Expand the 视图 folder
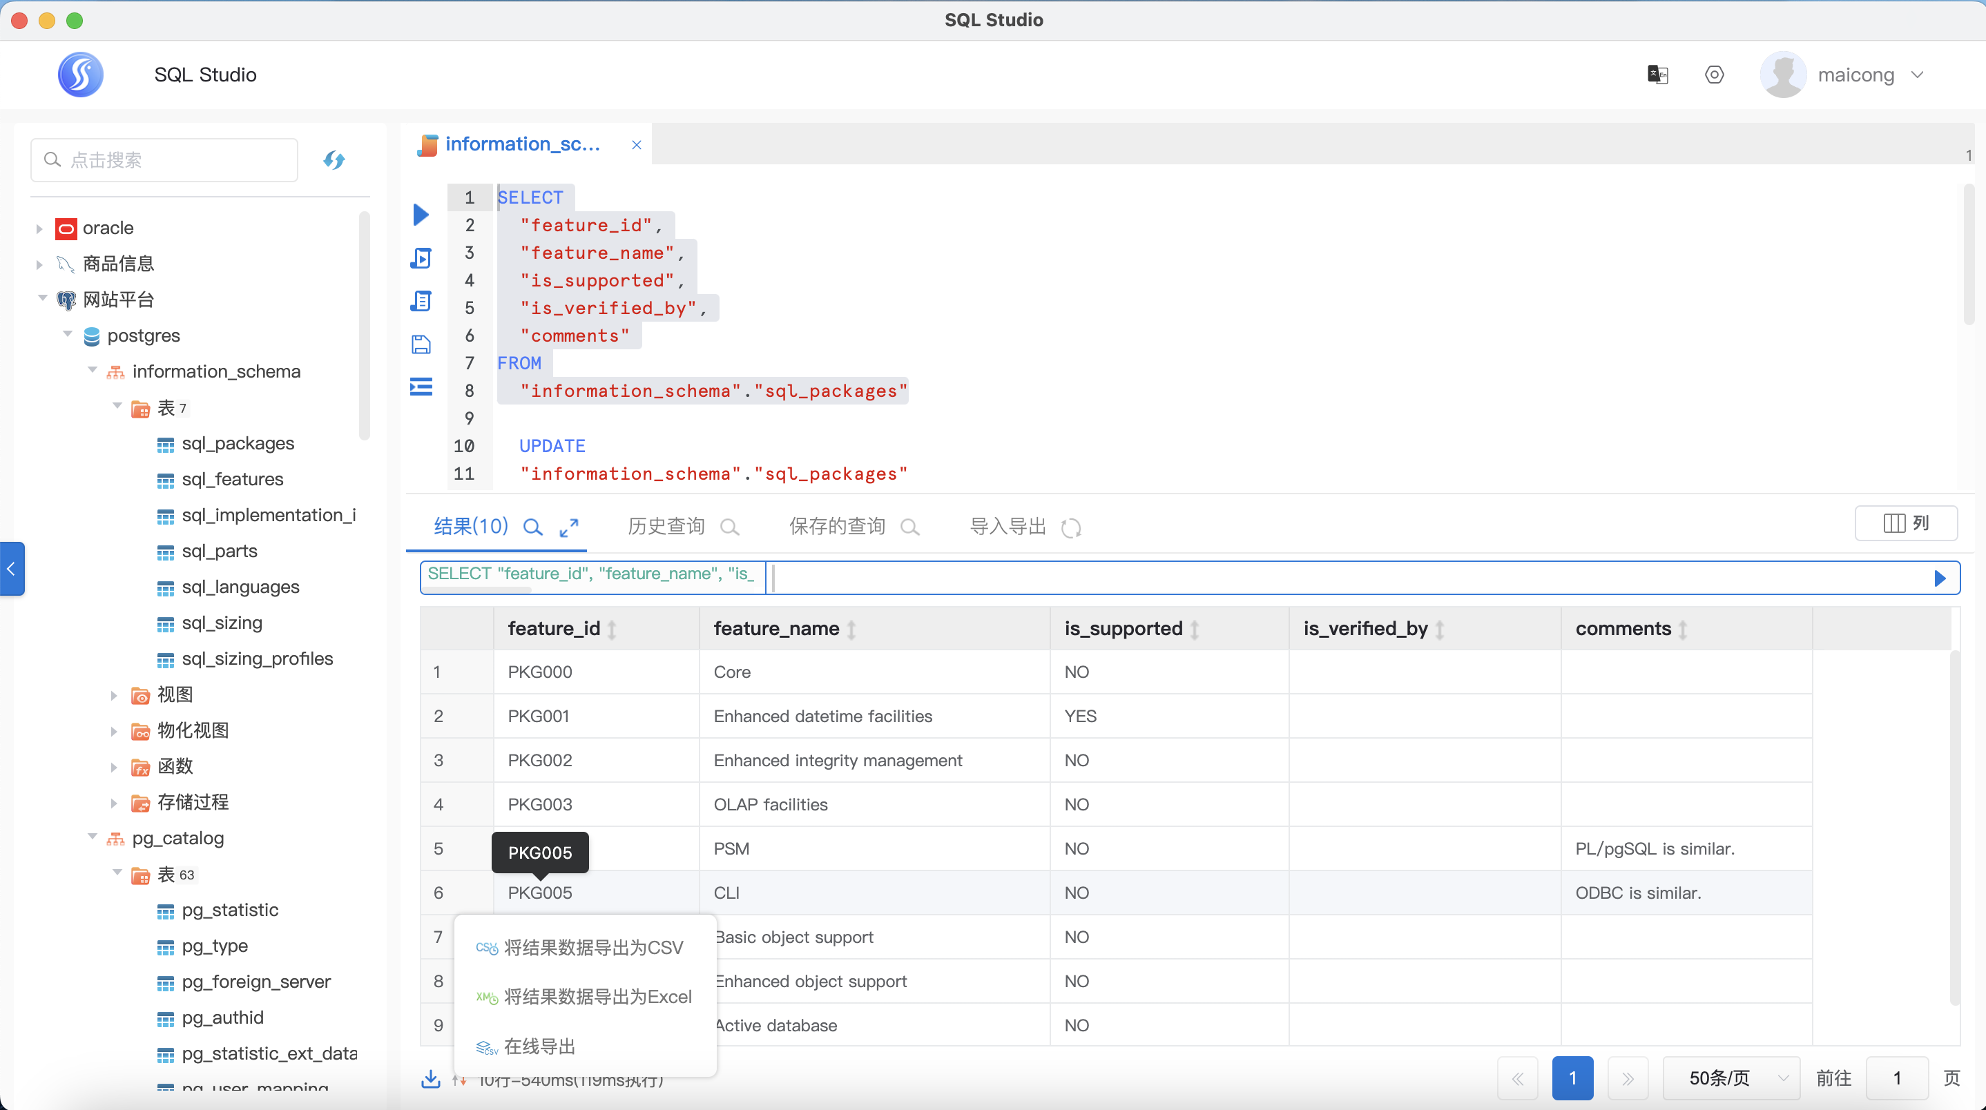 114,695
